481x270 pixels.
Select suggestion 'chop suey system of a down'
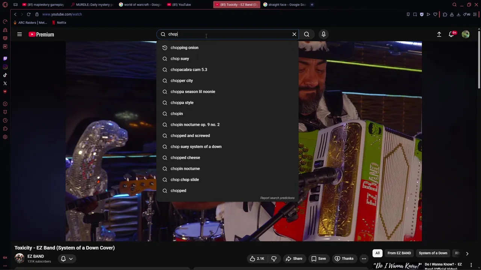click(x=227, y=147)
